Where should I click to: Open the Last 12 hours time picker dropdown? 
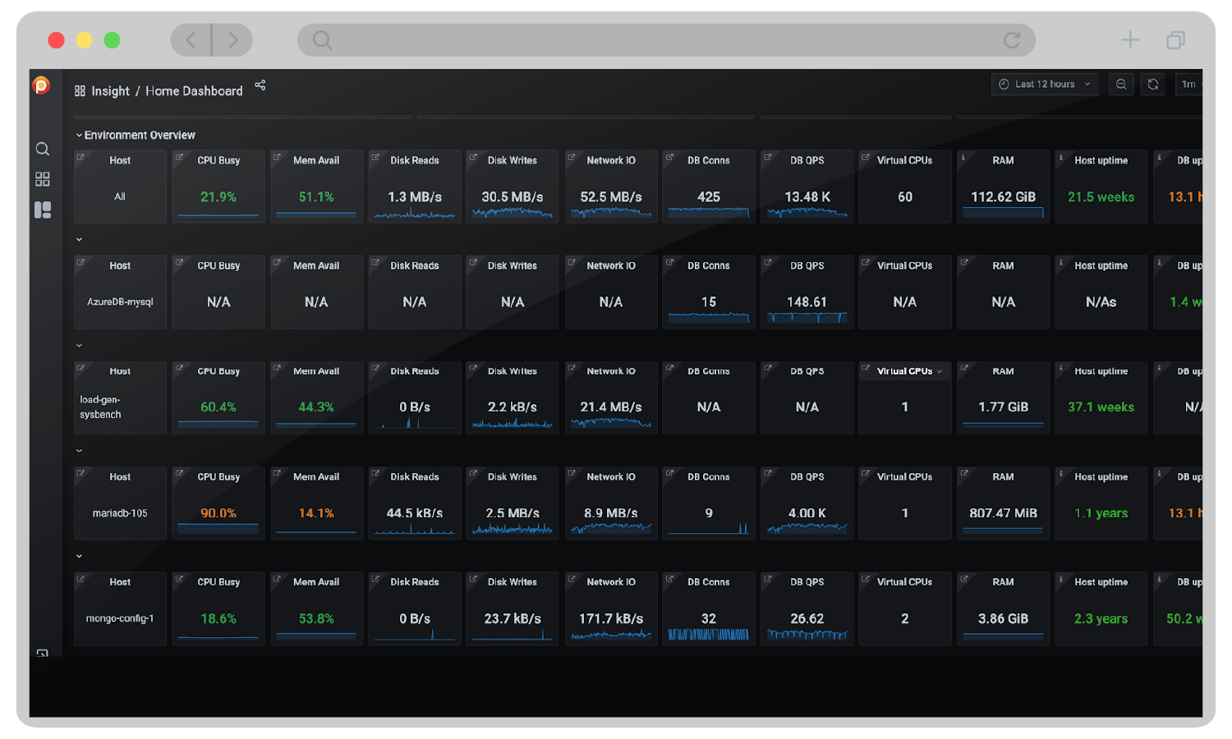click(x=1044, y=84)
